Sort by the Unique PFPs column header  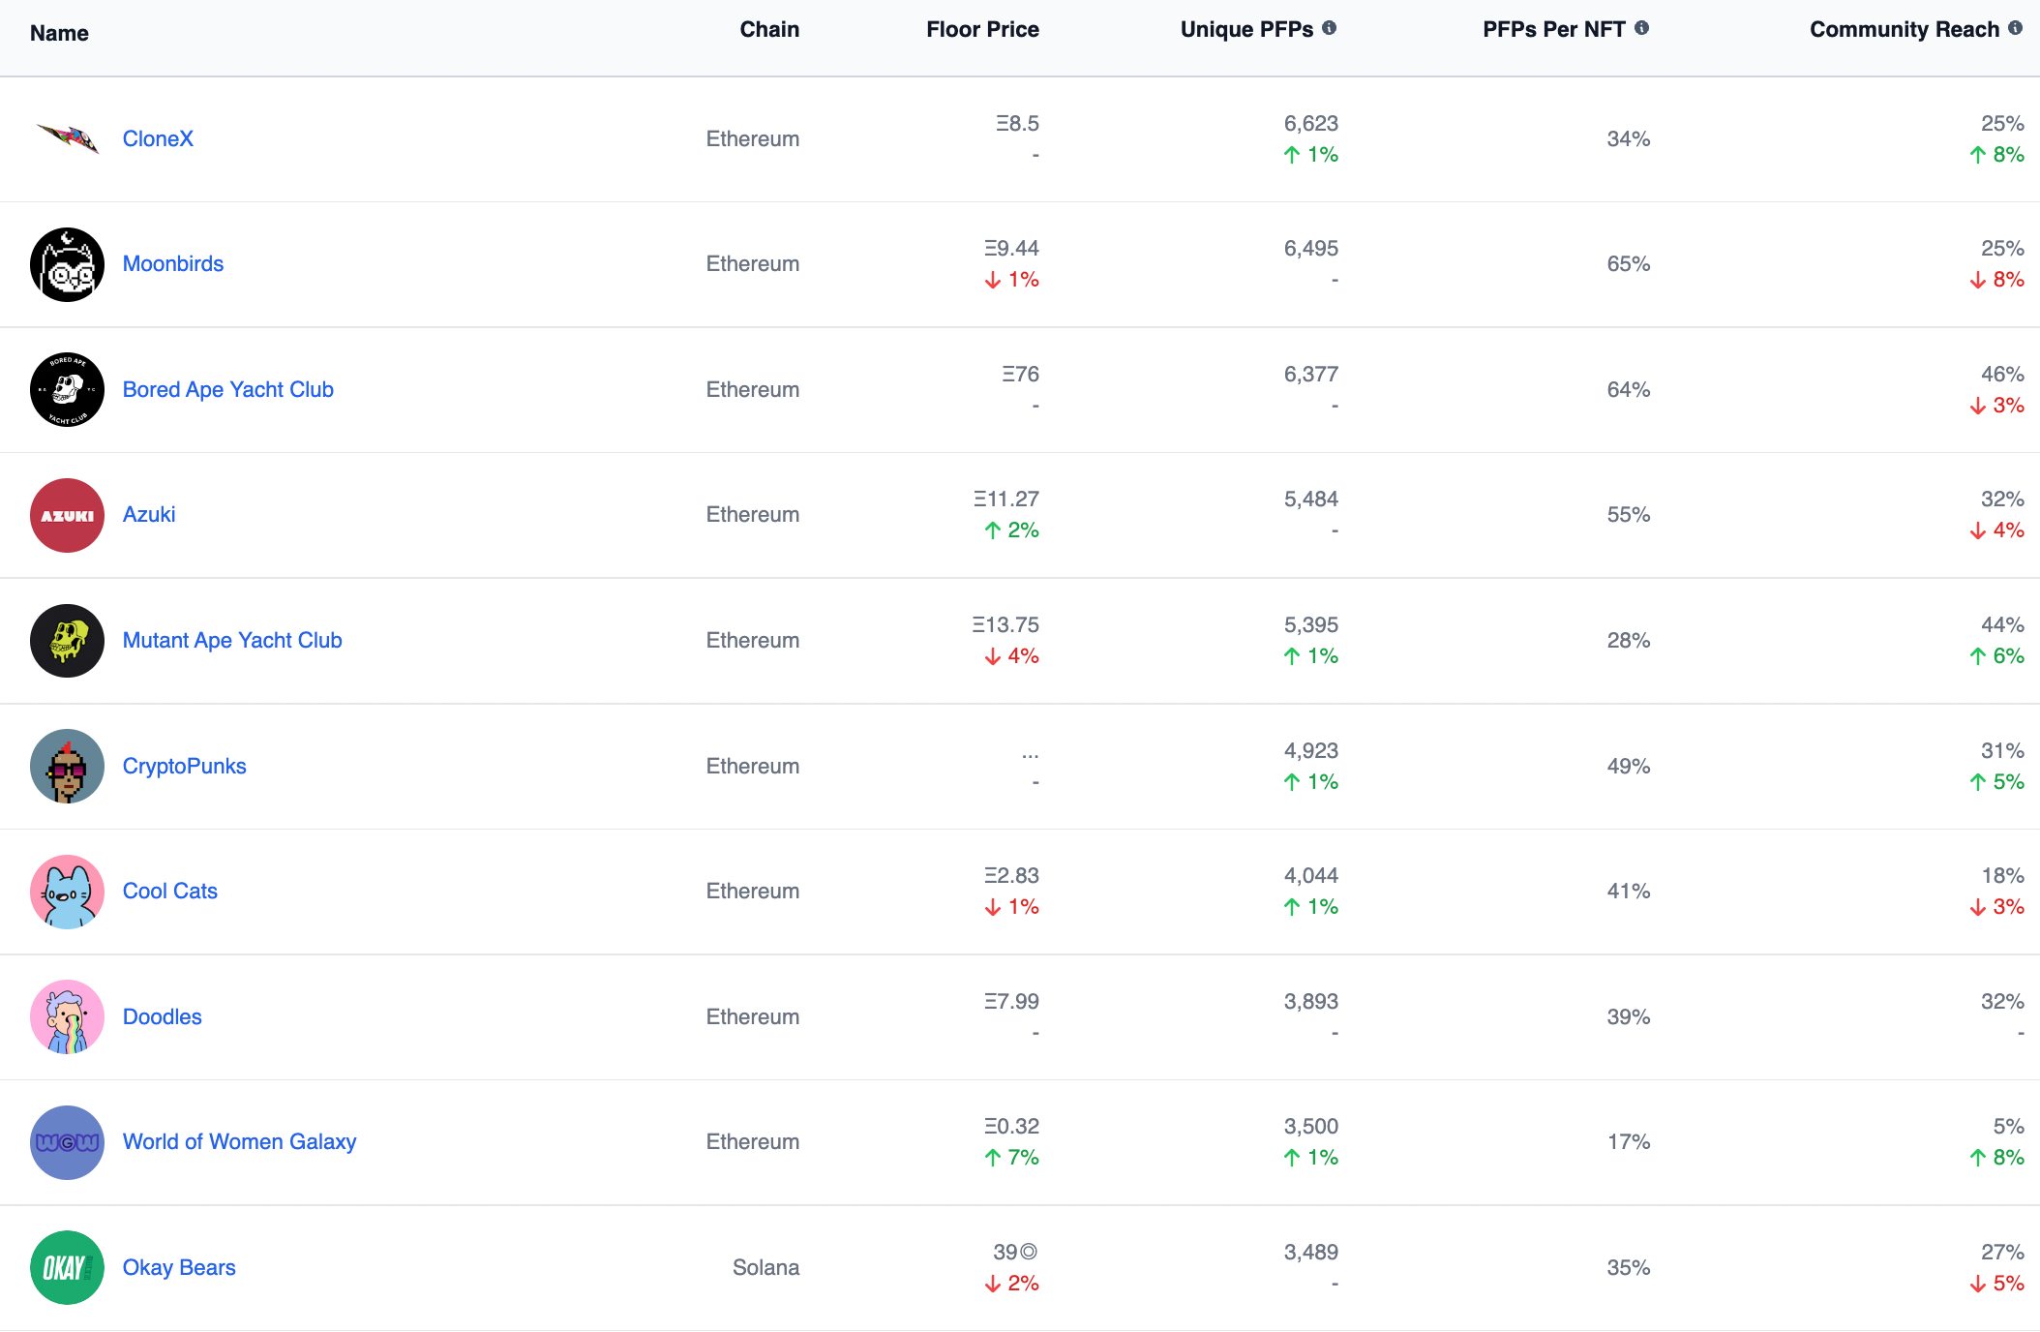pos(1246,29)
